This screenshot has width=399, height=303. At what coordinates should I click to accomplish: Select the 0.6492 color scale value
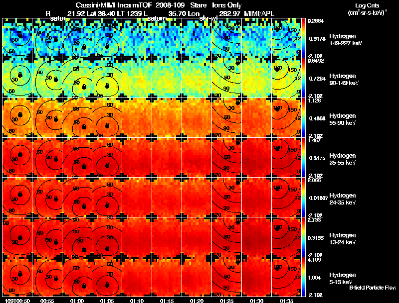pyautogui.click(x=316, y=61)
